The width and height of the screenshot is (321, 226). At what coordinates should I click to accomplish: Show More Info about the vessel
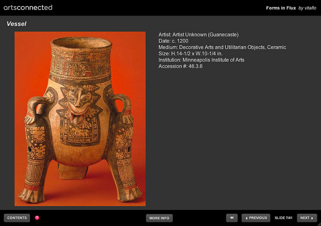click(x=159, y=218)
